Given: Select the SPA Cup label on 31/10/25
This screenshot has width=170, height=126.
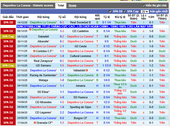Looking at the screenshot, I should coord(8,65).
